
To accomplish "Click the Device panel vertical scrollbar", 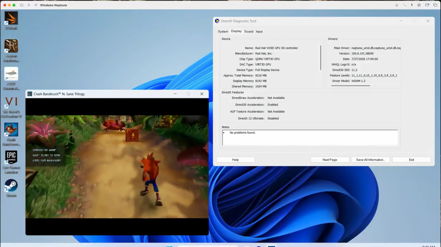I will [x=321, y=58].
